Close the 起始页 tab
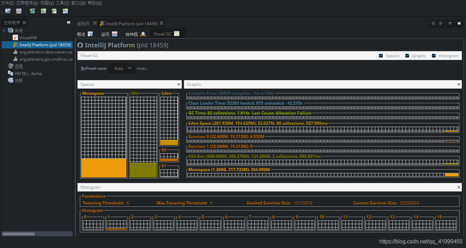The image size is (466, 248). point(95,24)
